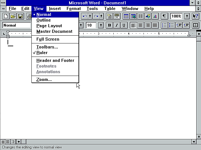
Task: Click the right indent marker on ruler
Action: click(189, 35)
